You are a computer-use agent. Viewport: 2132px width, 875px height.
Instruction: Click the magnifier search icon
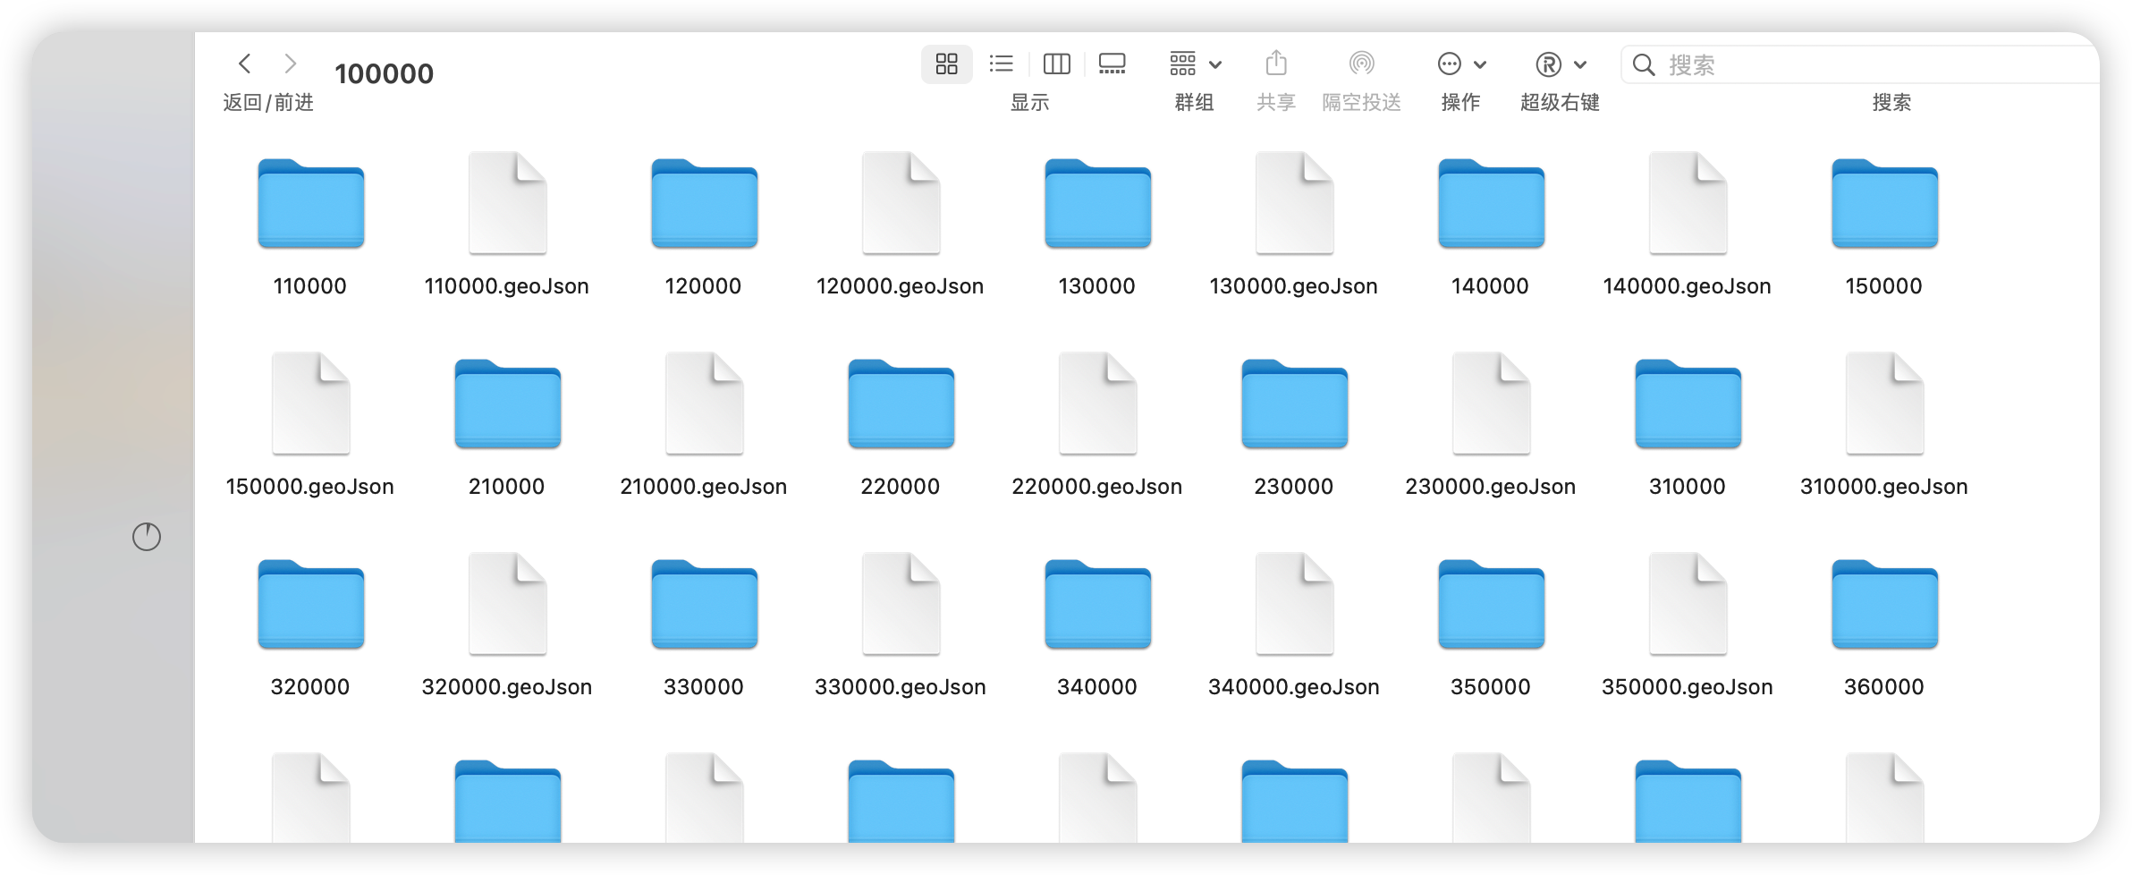pyautogui.click(x=1643, y=64)
